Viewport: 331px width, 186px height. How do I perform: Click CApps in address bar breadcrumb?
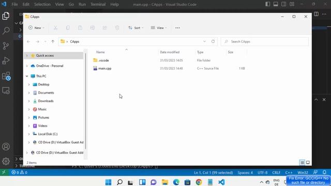[74, 41]
